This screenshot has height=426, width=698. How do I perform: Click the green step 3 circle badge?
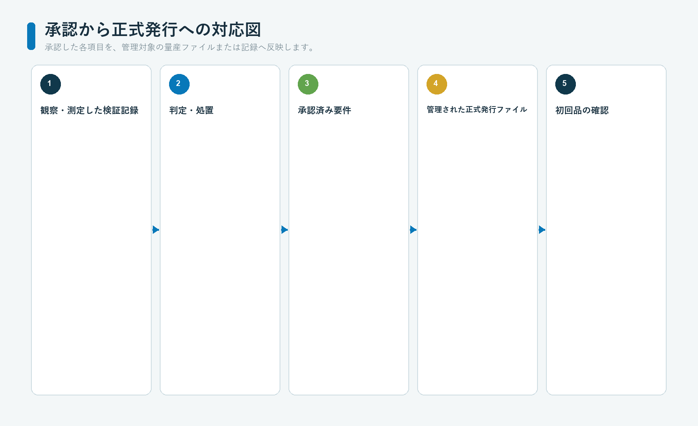coord(308,84)
